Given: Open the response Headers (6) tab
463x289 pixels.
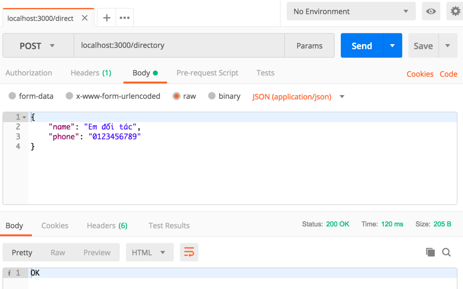Looking at the screenshot, I should coord(107,225).
